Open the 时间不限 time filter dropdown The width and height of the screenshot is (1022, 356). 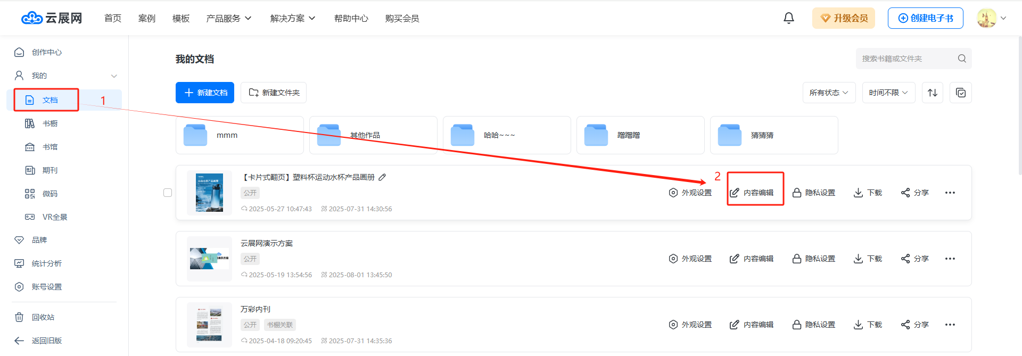pos(888,93)
